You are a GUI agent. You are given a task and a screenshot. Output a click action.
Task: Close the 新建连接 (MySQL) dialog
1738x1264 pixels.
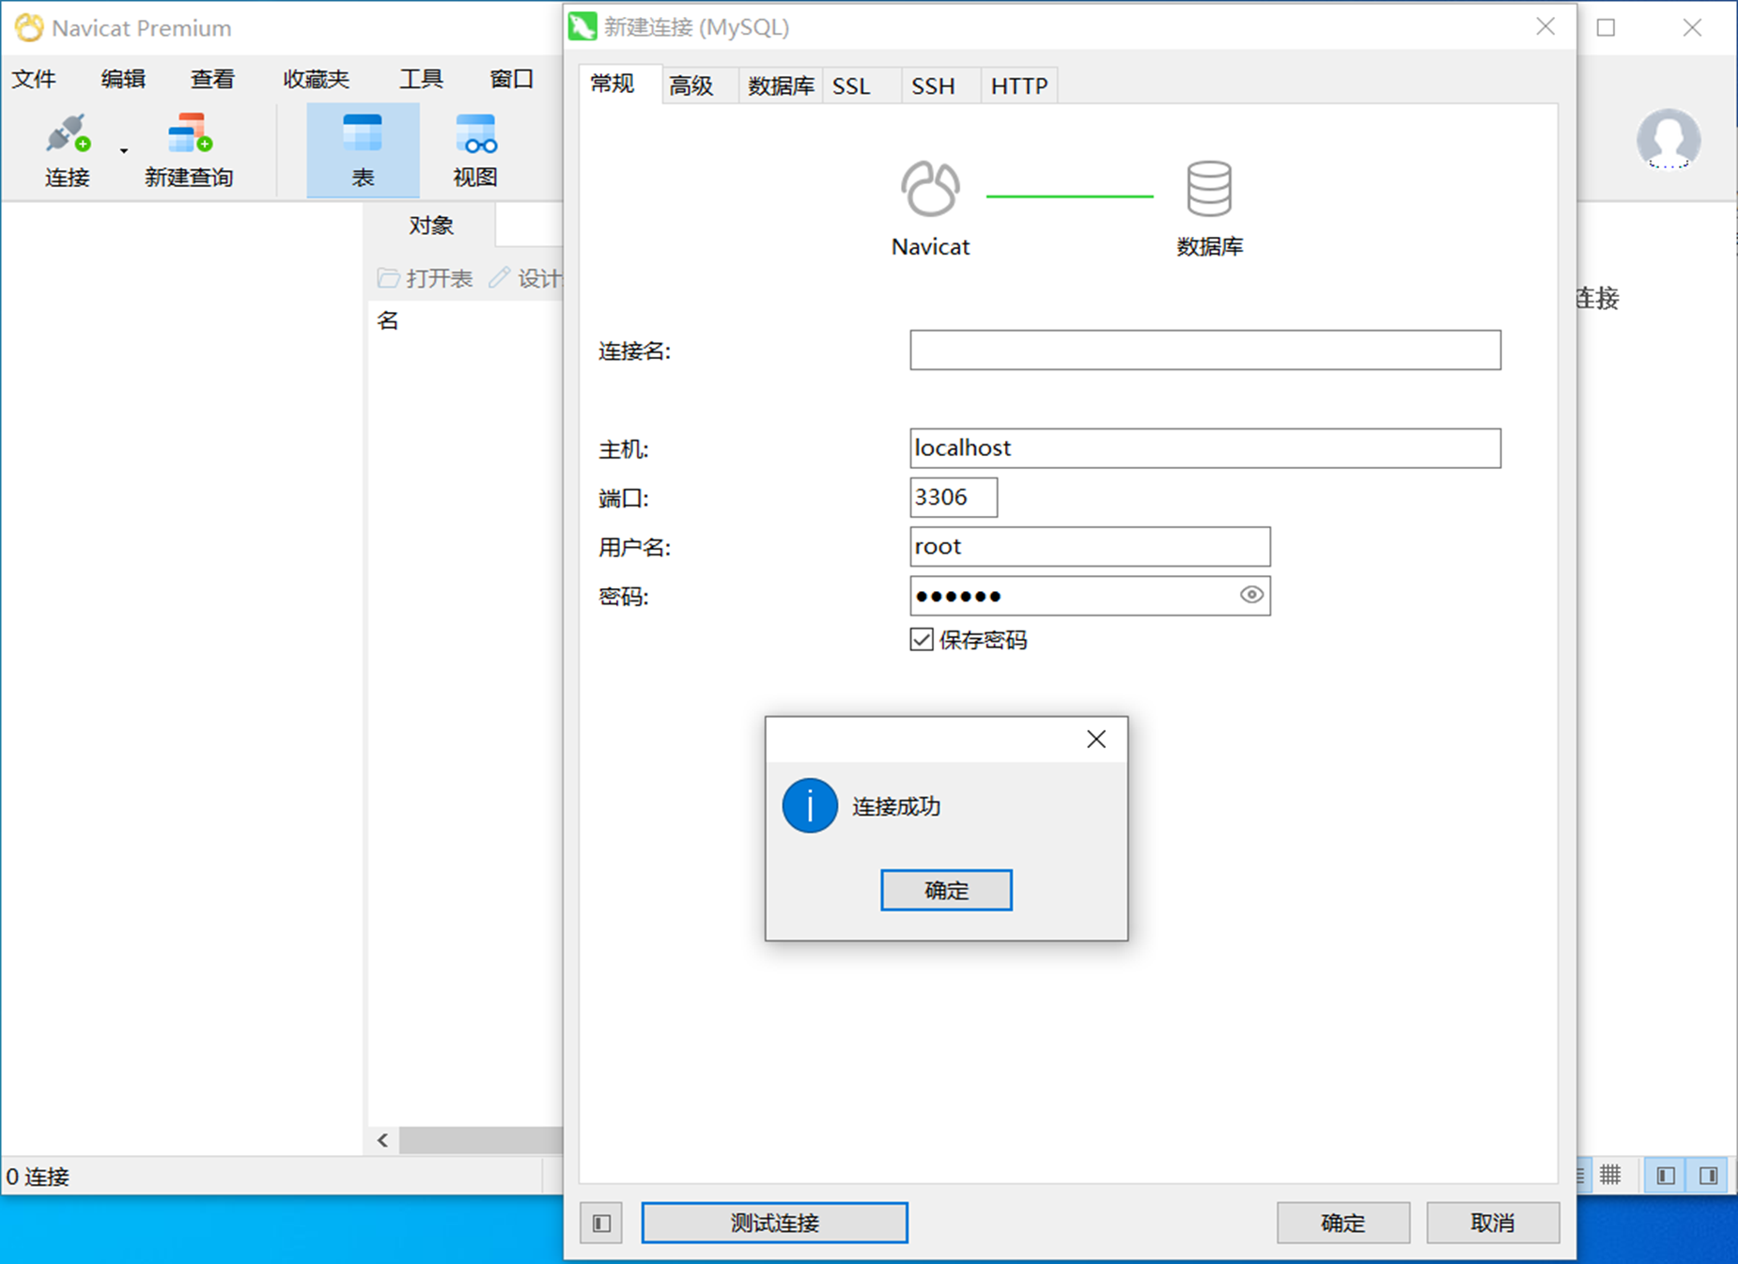tap(1545, 27)
